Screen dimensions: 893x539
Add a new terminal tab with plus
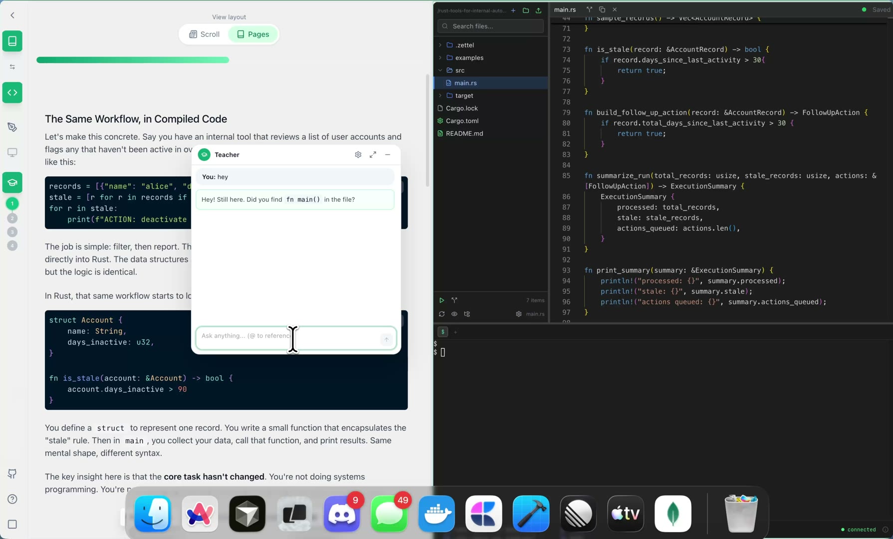tap(455, 332)
